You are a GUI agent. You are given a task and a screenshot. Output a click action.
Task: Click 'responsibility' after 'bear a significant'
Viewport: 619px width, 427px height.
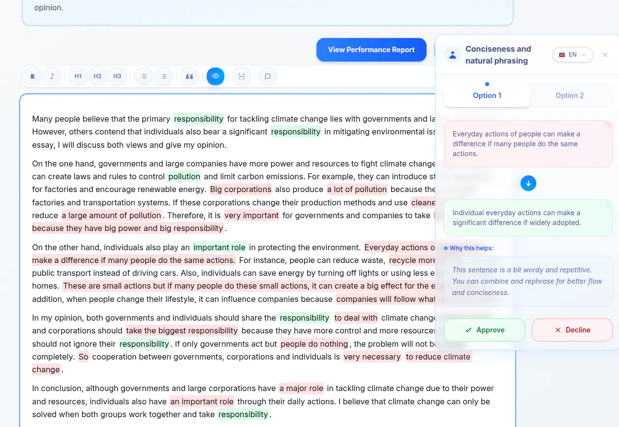tap(296, 131)
